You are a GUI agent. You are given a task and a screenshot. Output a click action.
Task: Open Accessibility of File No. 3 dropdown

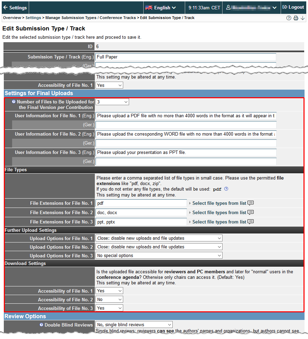click(x=109, y=308)
